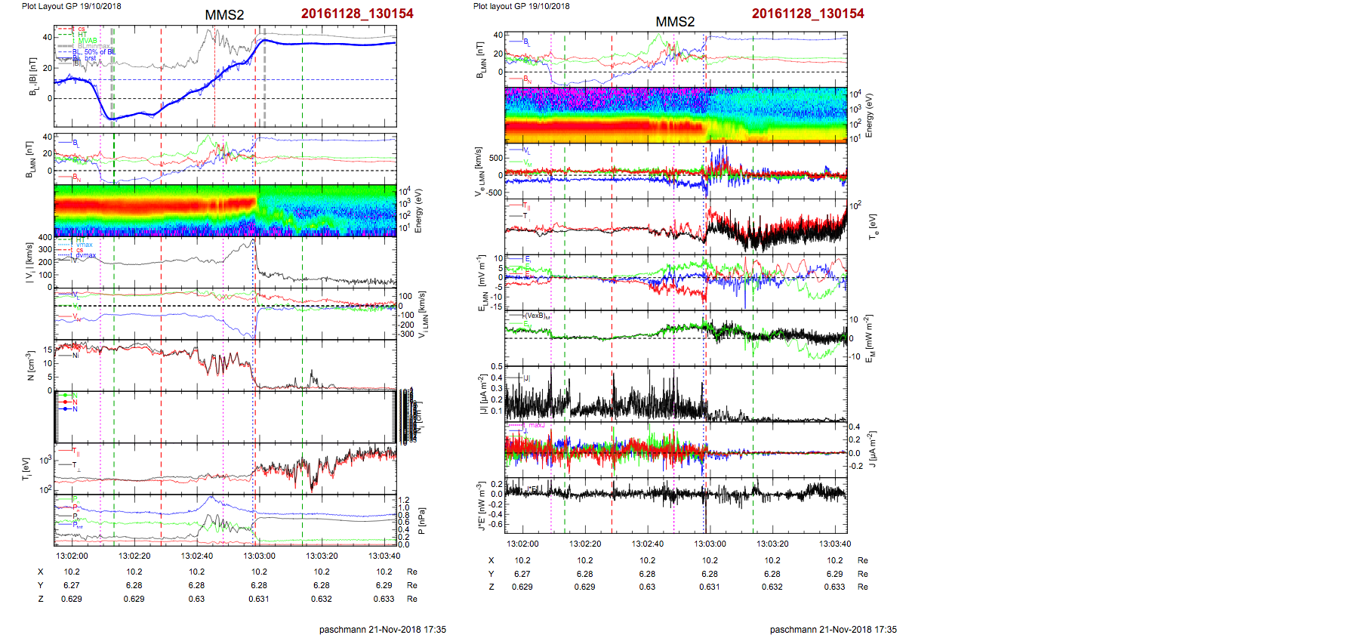Viewport: 1362px width, 635px height.
Task: Click the T_e [eV] axis label on right plot
Action: [874, 226]
